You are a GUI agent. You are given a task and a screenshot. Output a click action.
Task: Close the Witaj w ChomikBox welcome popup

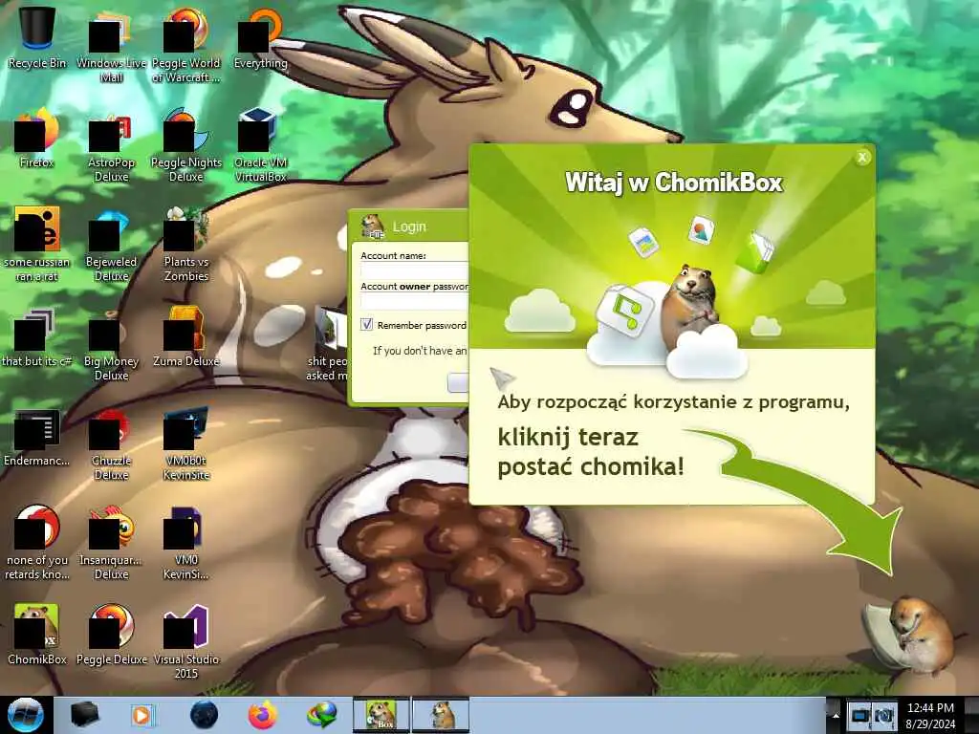tap(862, 158)
